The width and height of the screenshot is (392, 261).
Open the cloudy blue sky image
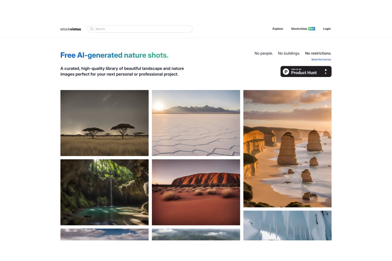pyautogui.click(x=105, y=234)
